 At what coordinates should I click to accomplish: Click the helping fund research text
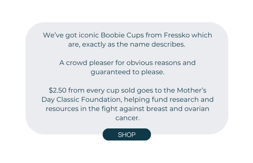point(161,100)
